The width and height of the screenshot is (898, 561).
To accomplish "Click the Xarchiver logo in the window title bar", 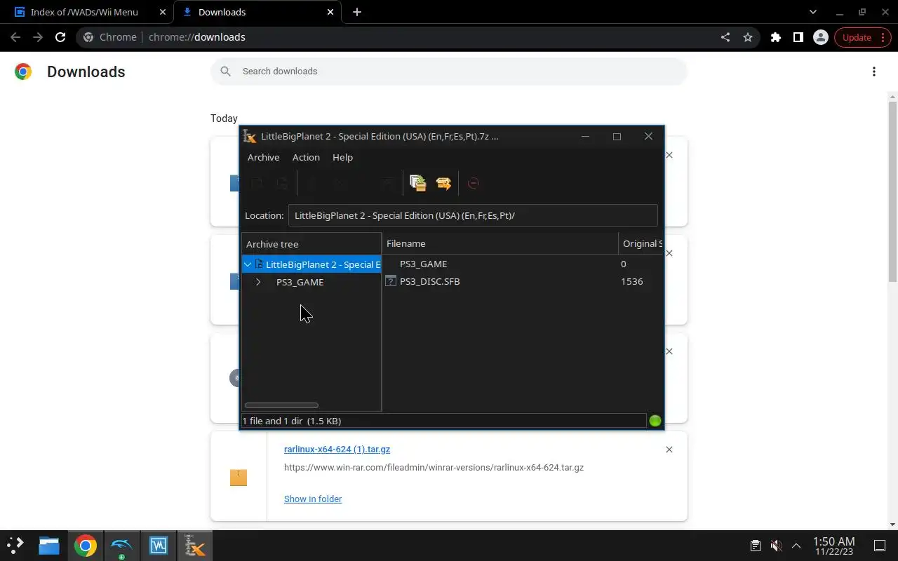I will [x=250, y=136].
